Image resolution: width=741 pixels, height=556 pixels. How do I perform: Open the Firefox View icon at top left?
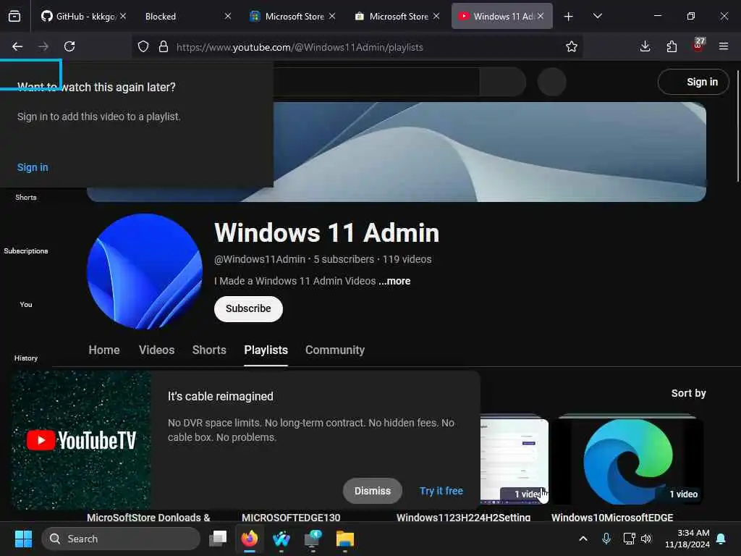[14, 16]
